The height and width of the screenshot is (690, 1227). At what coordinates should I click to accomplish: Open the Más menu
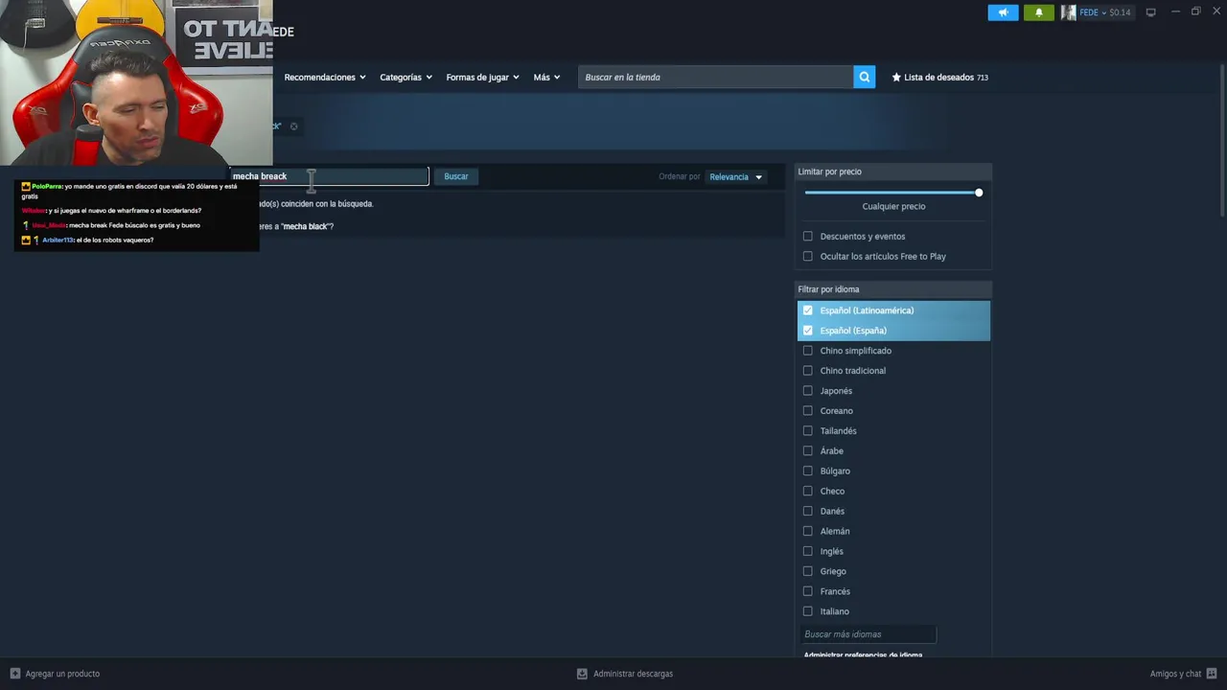[546, 78]
